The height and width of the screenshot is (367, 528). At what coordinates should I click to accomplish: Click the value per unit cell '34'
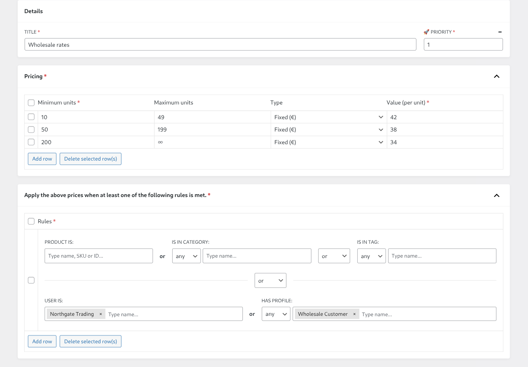(x=445, y=142)
